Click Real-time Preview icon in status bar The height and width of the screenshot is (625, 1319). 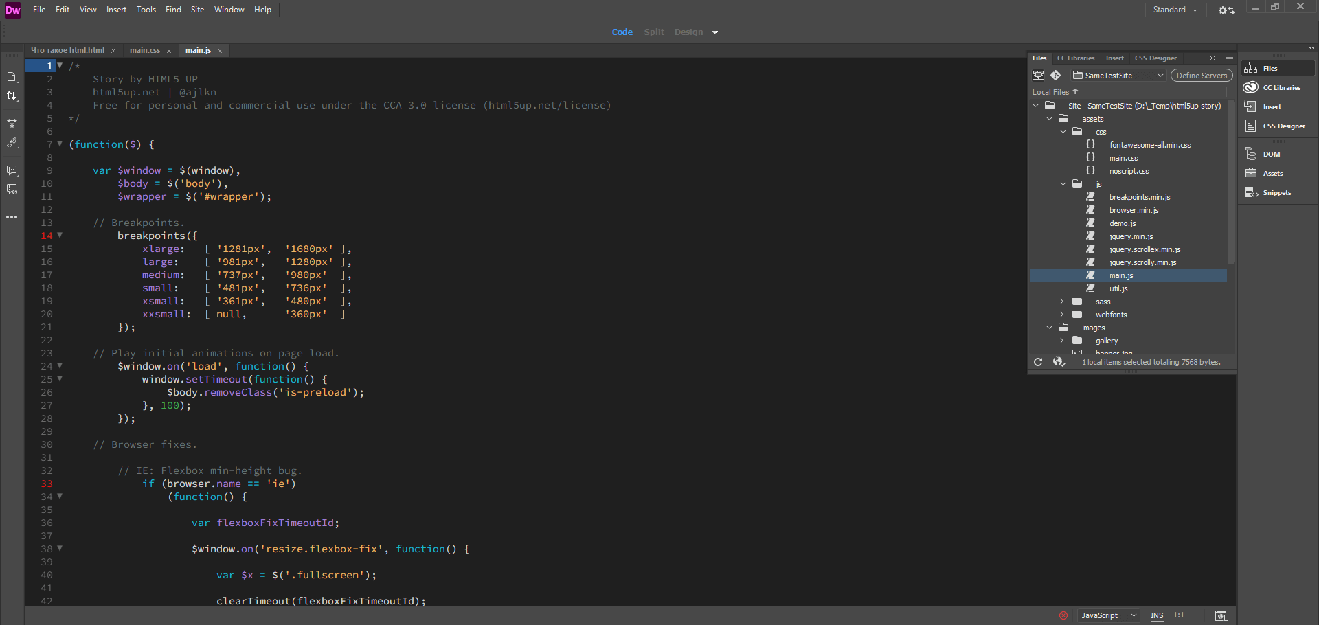(1221, 615)
